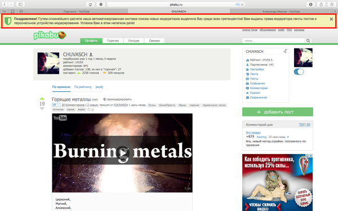Open the Горячее tab
Screen dimensions: 338x211
click(113, 41)
